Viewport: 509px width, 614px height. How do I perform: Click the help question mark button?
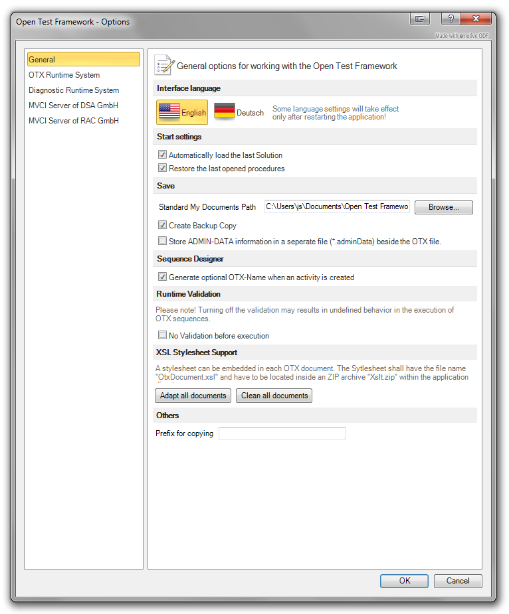(x=449, y=19)
